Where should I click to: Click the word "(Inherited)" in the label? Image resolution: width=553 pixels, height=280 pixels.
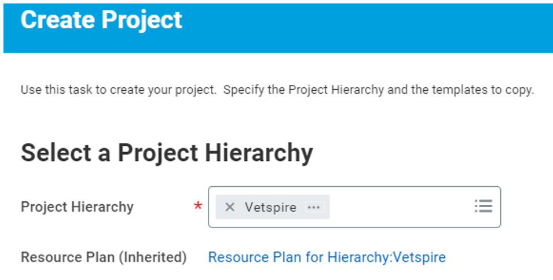(x=152, y=257)
